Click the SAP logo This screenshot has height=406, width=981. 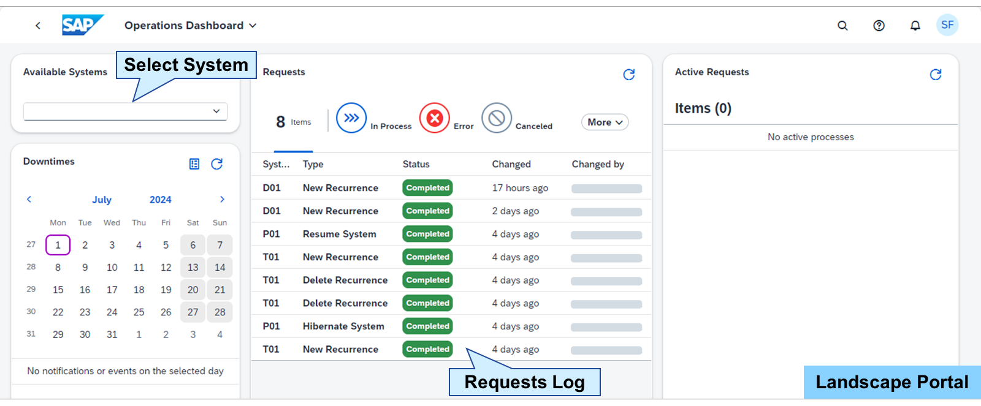(83, 25)
